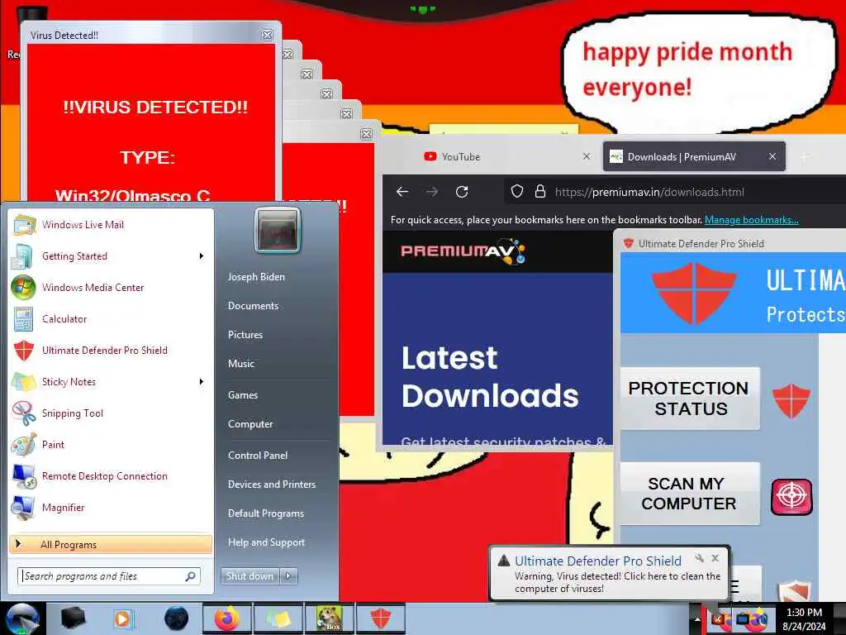846x635 pixels.
Task: Click the large red shield logo in Defender window
Action: tap(694, 294)
